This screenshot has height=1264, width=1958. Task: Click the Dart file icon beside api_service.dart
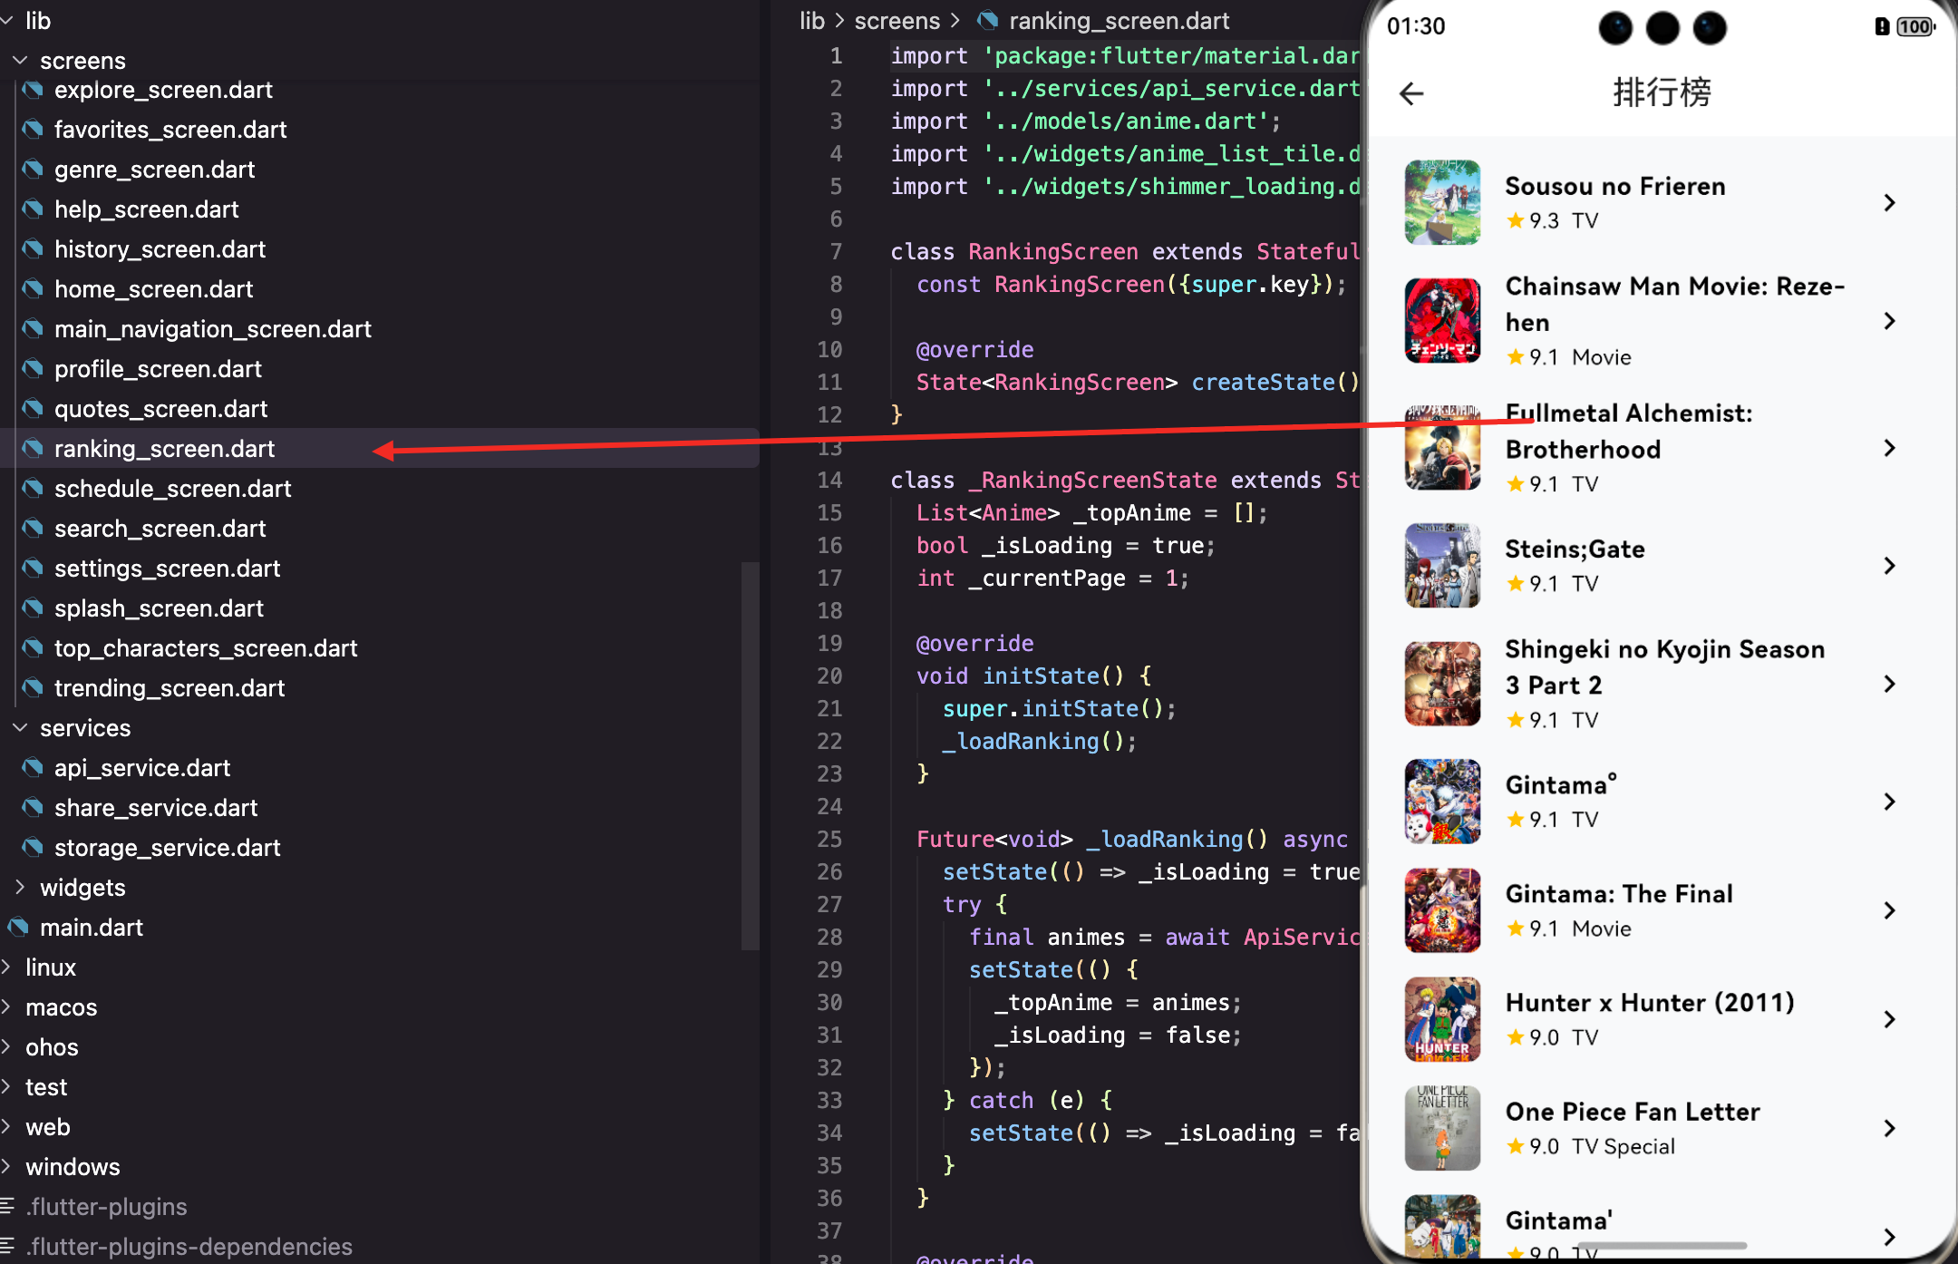[33, 768]
